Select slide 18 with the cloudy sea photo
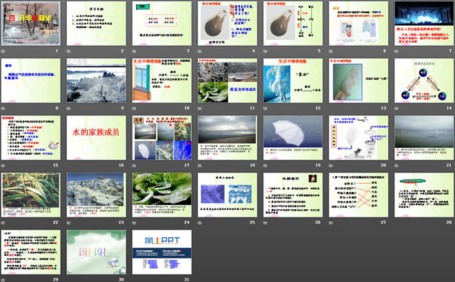Image resolution: width=455 pixels, height=282 pixels. click(x=225, y=138)
